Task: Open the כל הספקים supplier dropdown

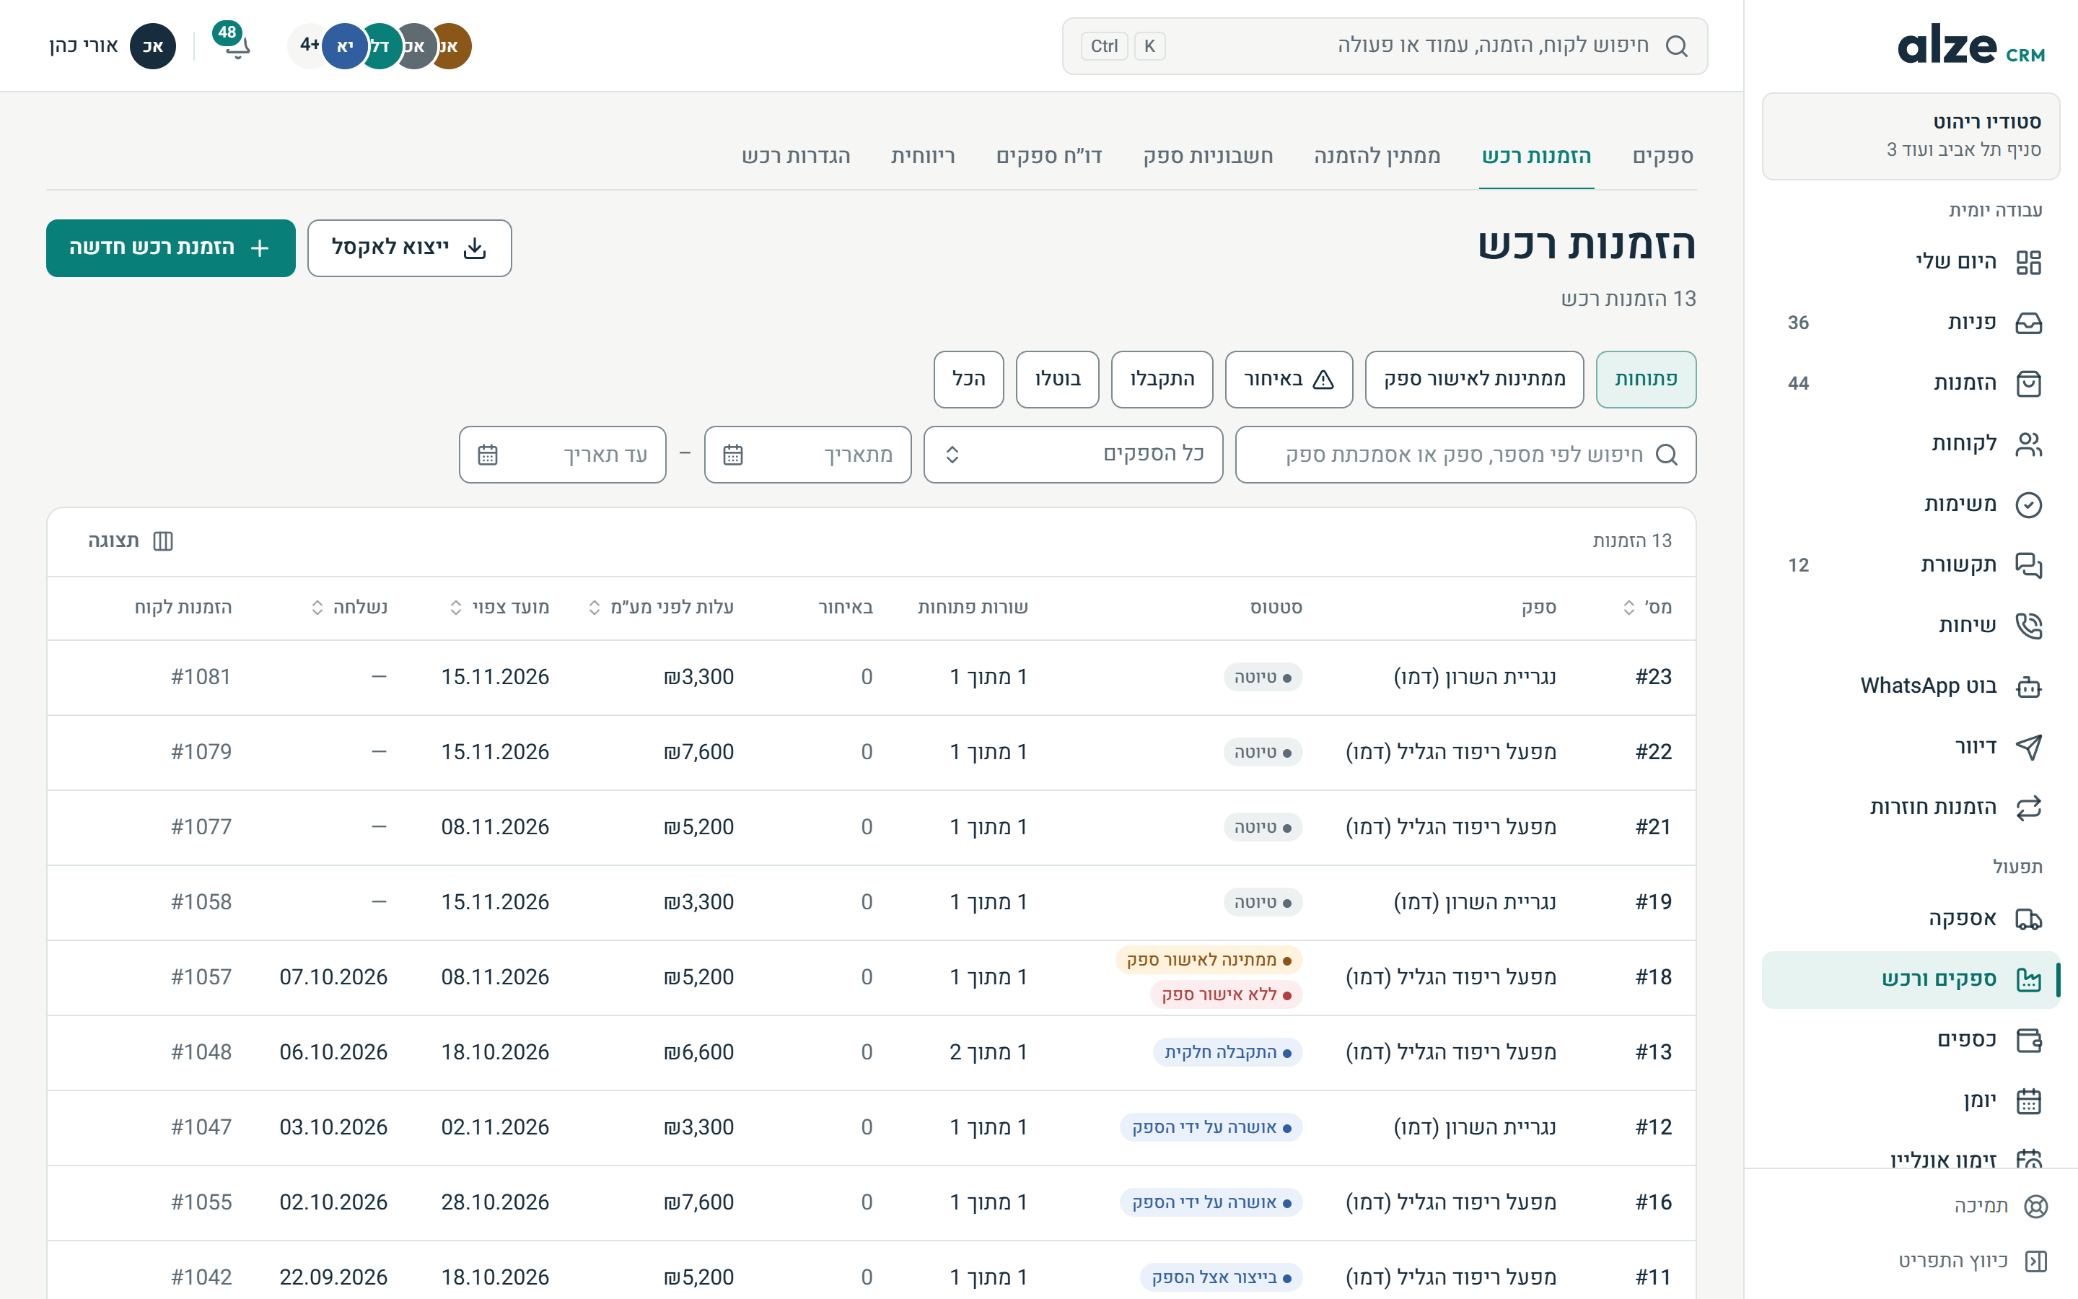Action: click(x=1072, y=455)
